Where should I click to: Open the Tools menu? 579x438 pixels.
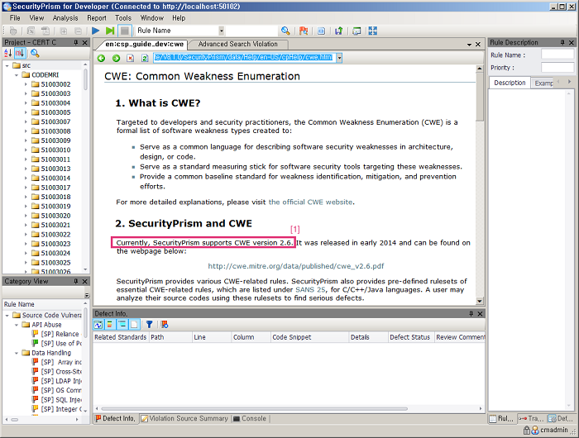[x=123, y=18]
